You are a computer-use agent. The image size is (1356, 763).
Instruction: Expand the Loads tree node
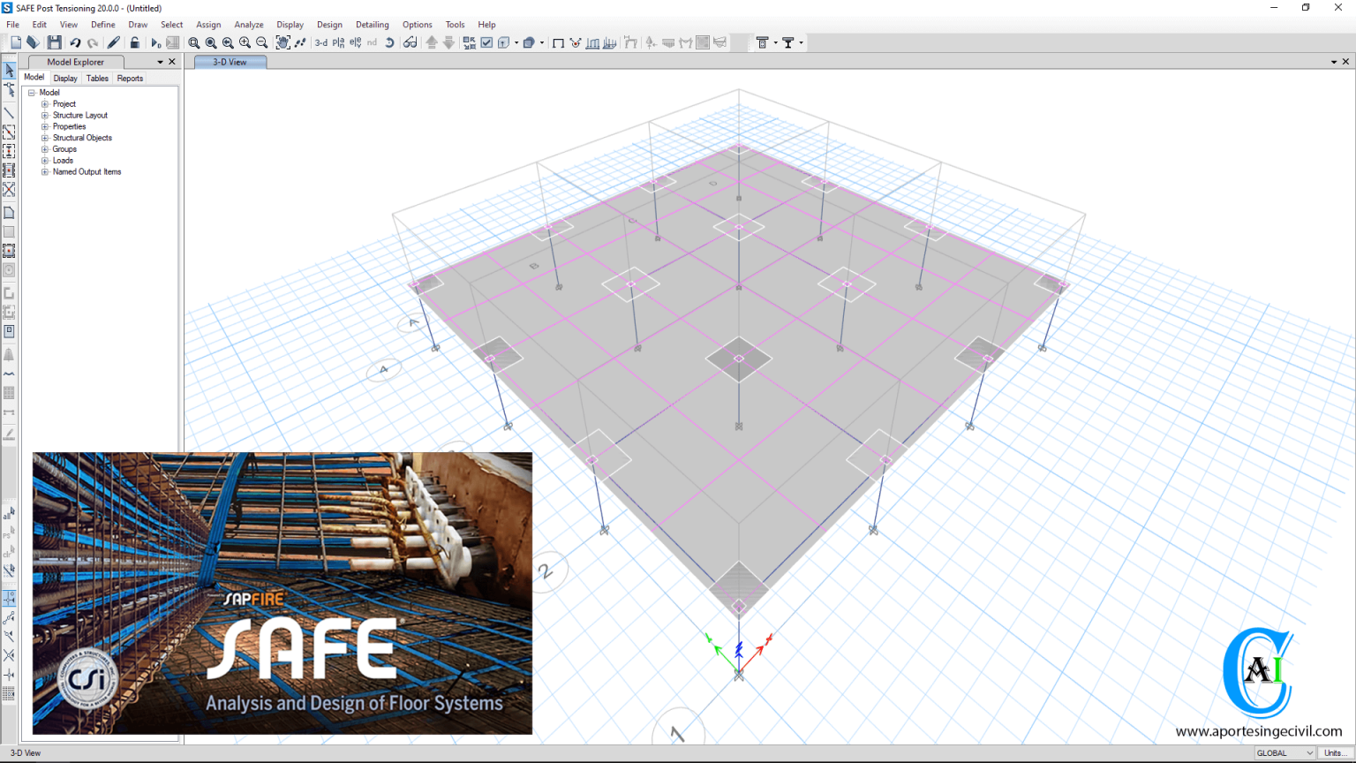coord(44,160)
